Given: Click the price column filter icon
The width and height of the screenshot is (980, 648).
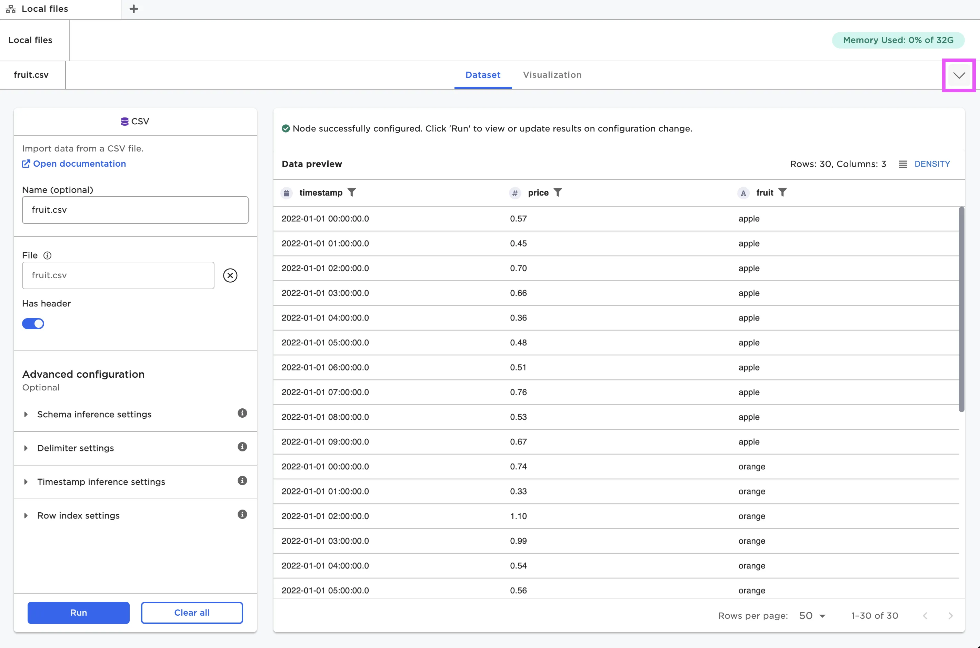Looking at the screenshot, I should [558, 192].
